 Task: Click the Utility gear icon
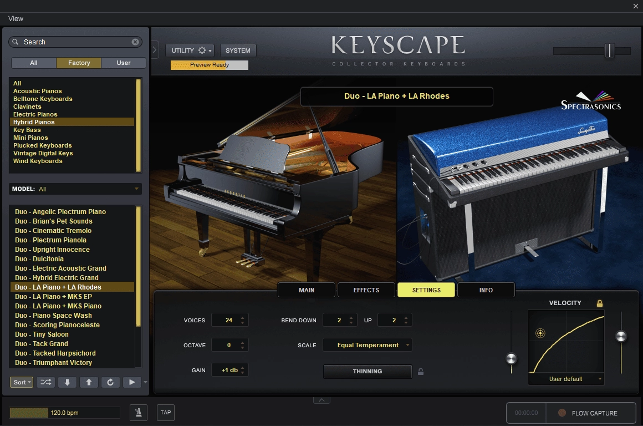pos(202,50)
